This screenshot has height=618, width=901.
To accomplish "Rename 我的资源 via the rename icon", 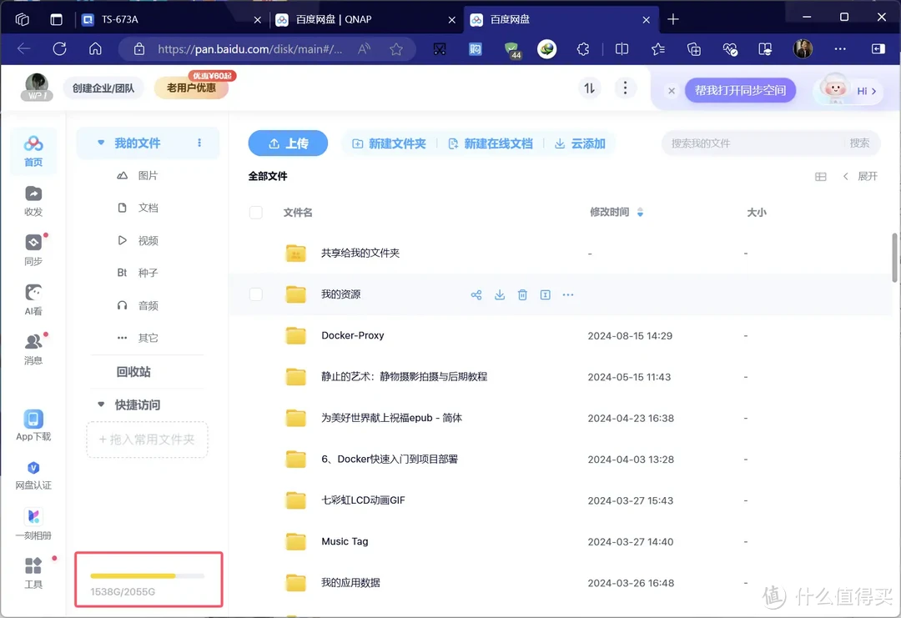I will tap(545, 294).
